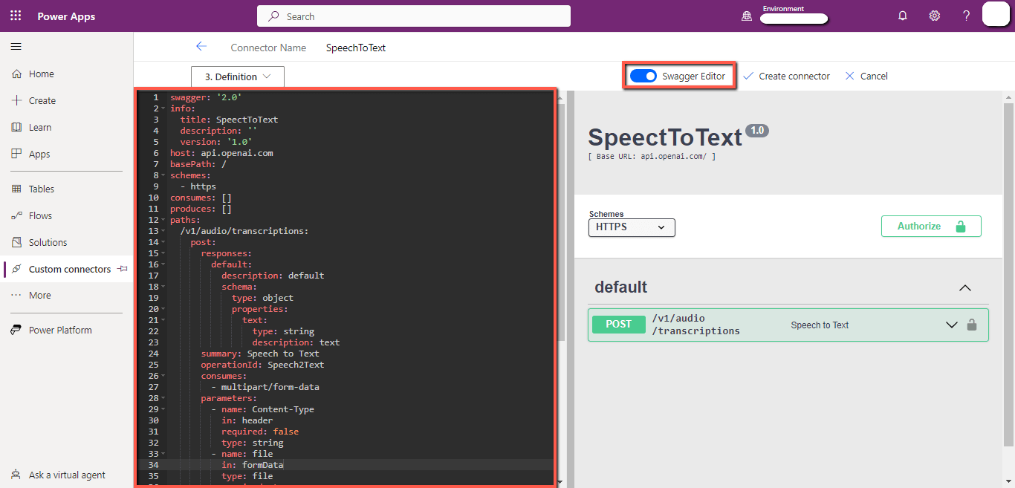Image resolution: width=1015 pixels, height=488 pixels.
Task: Fold the info block at line 2
Action: pyautogui.click(x=163, y=108)
